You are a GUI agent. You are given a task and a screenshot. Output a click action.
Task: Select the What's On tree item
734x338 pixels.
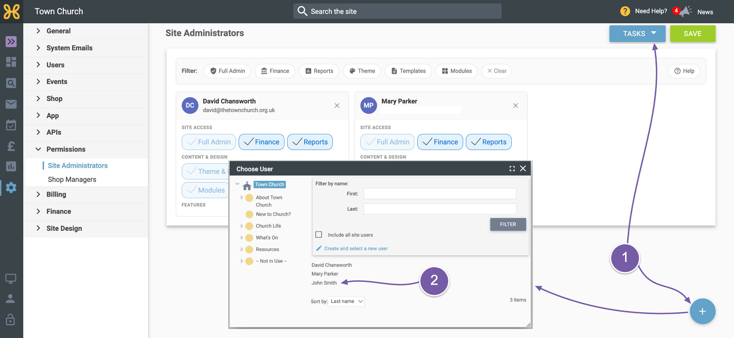(x=267, y=238)
